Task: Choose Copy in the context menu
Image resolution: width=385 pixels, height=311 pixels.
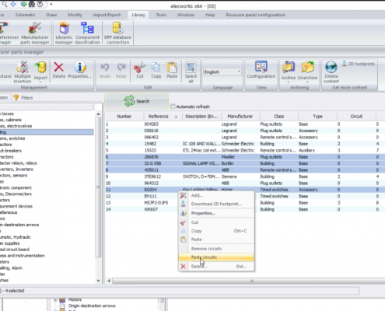Action: pos(216,231)
